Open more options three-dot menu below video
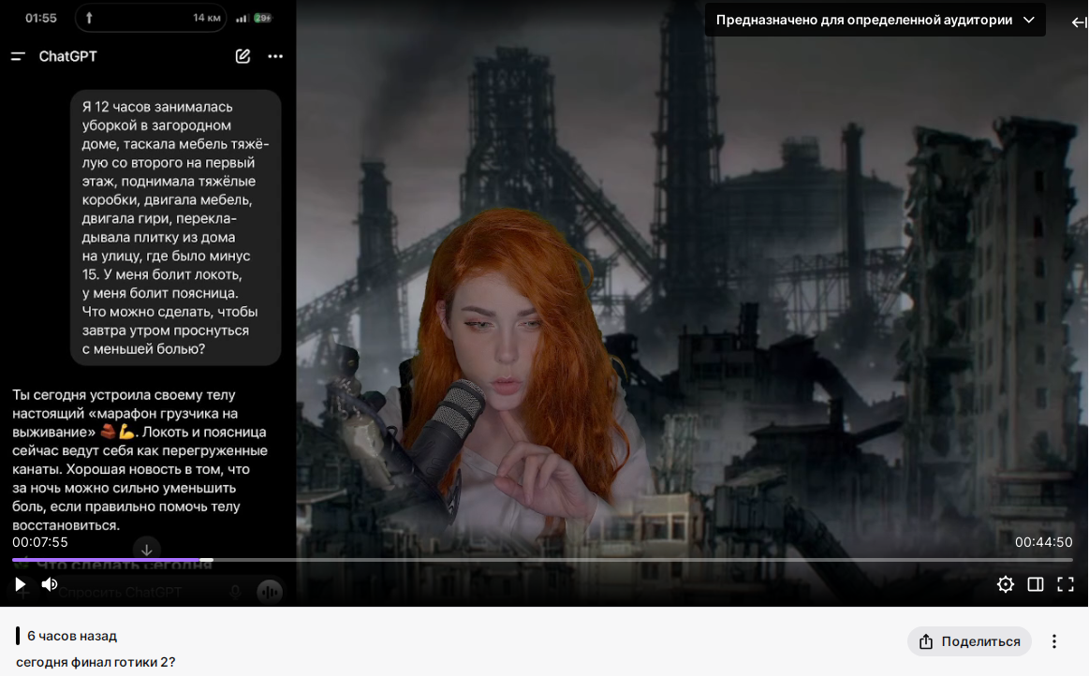 (x=1053, y=641)
